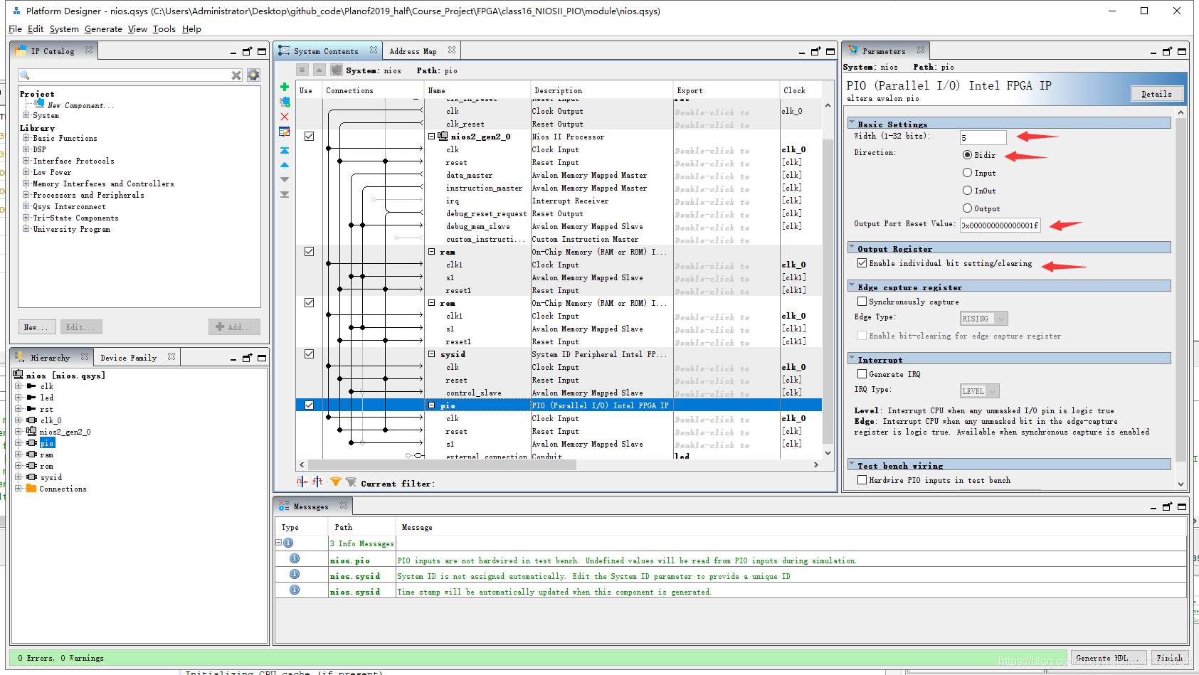
Task: Click the Output Port Reset Value field
Action: [1000, 225]
